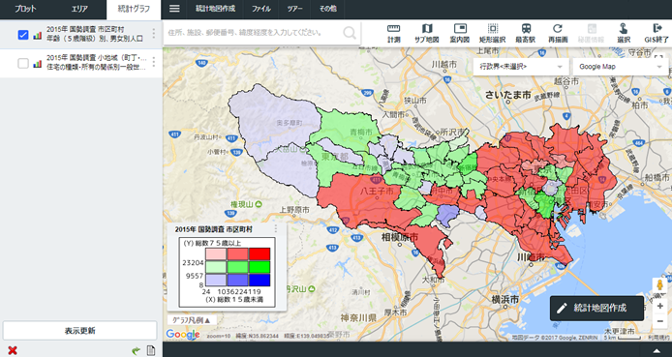Click the search magnifier icon

350,33
